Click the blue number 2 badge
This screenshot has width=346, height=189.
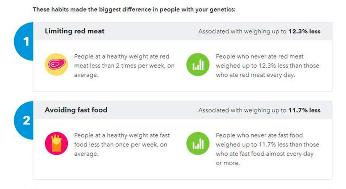[x=24, y=120]
